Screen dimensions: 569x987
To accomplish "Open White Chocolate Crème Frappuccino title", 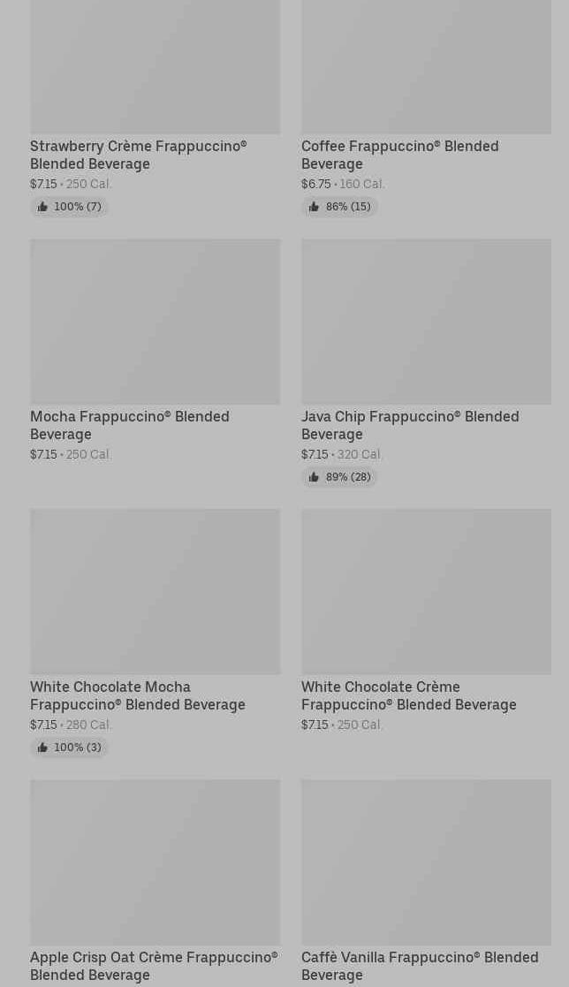I will [408, 695].
